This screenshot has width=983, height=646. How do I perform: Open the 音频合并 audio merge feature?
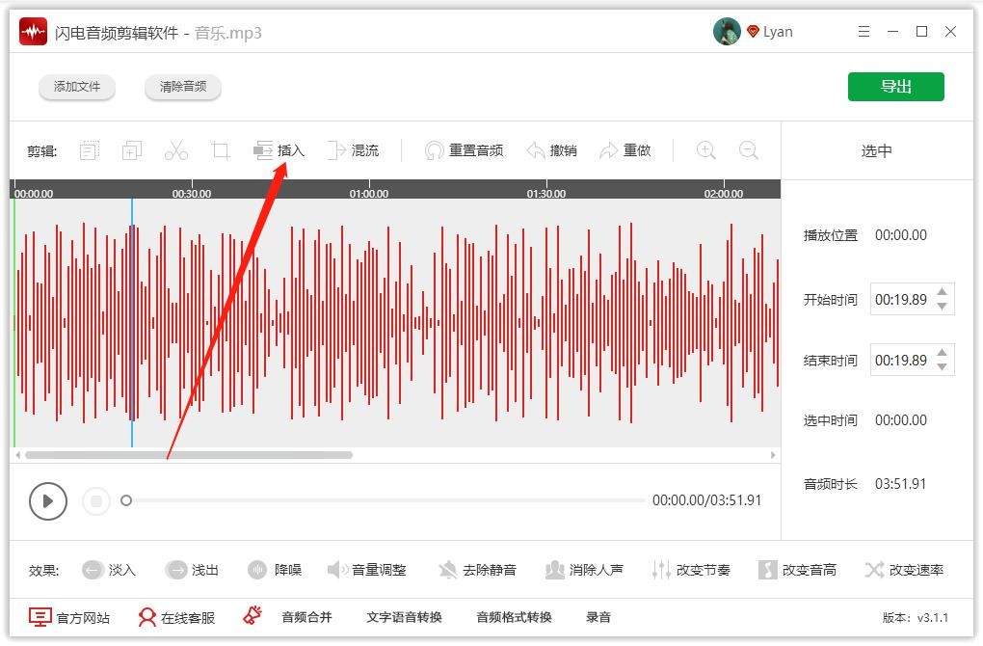tap(306, 617)
